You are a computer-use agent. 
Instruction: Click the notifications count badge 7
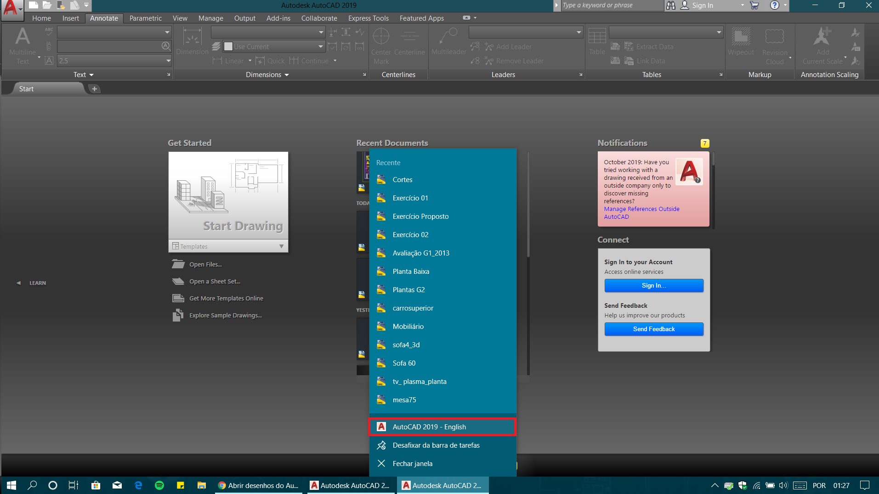(704, 143)
